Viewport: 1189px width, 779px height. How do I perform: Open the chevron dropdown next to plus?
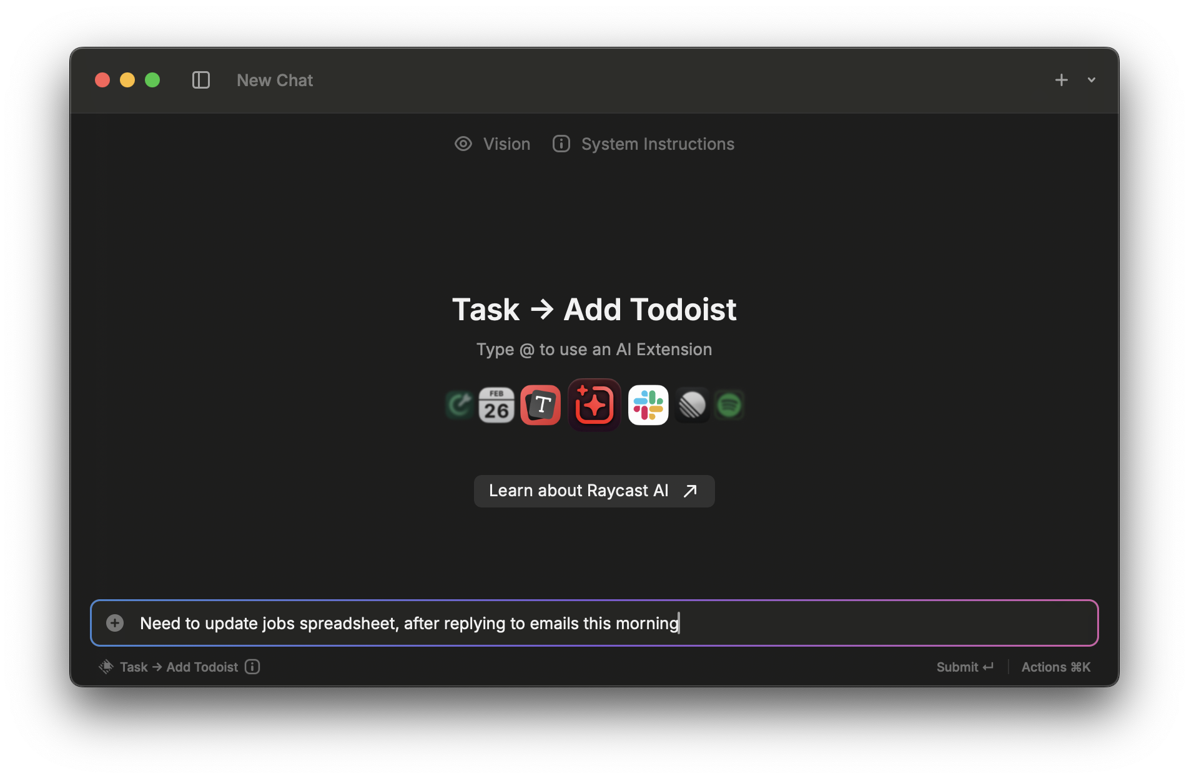[1092, 80]
